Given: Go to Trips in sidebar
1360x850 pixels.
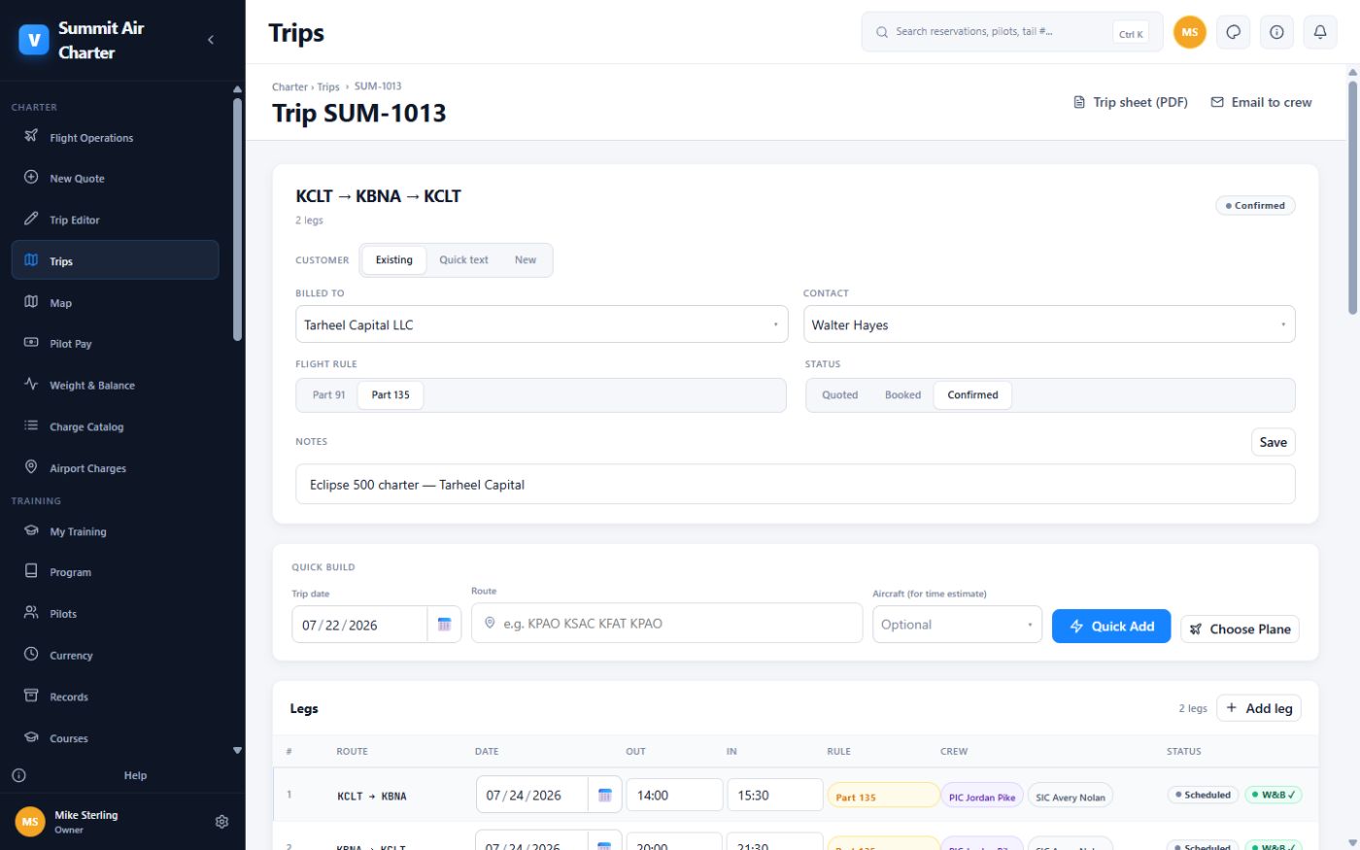Looking at the screenshot, I should tap(115, 260).
